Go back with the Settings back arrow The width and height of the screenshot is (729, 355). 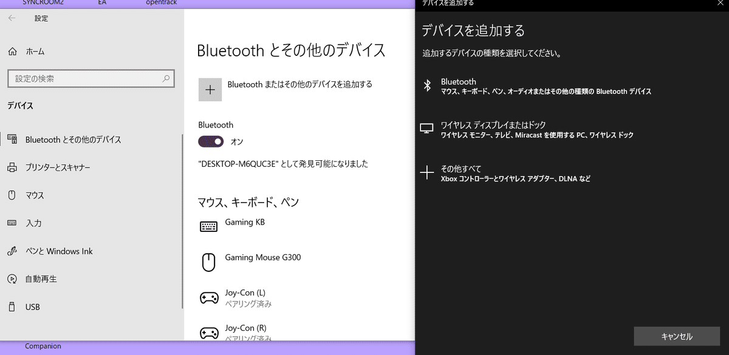(x=12, y=19)
